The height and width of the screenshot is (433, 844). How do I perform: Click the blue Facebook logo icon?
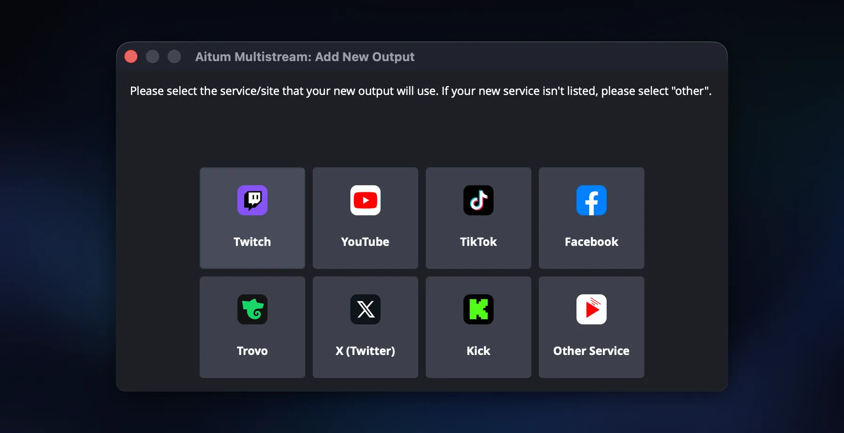click(592, 200)
